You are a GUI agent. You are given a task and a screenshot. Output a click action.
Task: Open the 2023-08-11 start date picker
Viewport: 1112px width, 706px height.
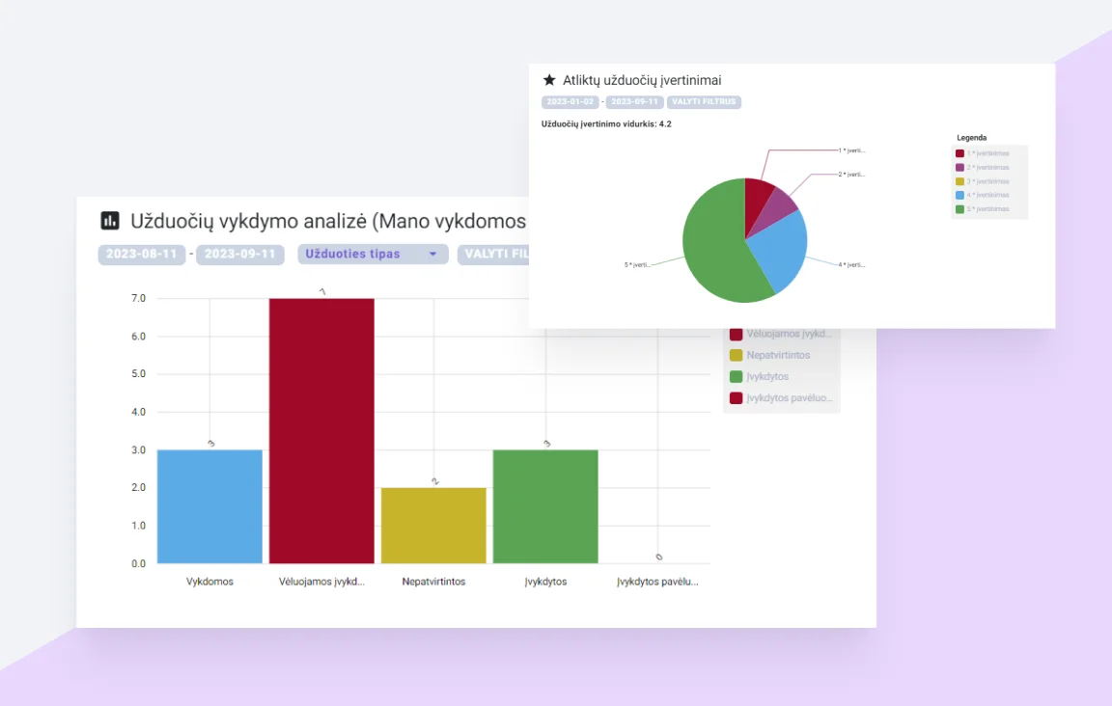(x=141, y=255)
